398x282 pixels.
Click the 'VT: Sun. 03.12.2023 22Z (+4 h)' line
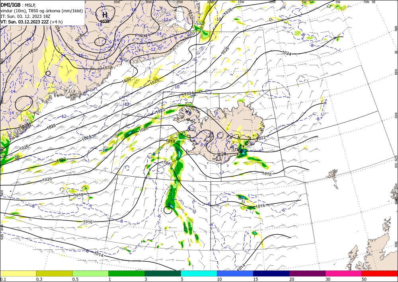click(31, 22)
